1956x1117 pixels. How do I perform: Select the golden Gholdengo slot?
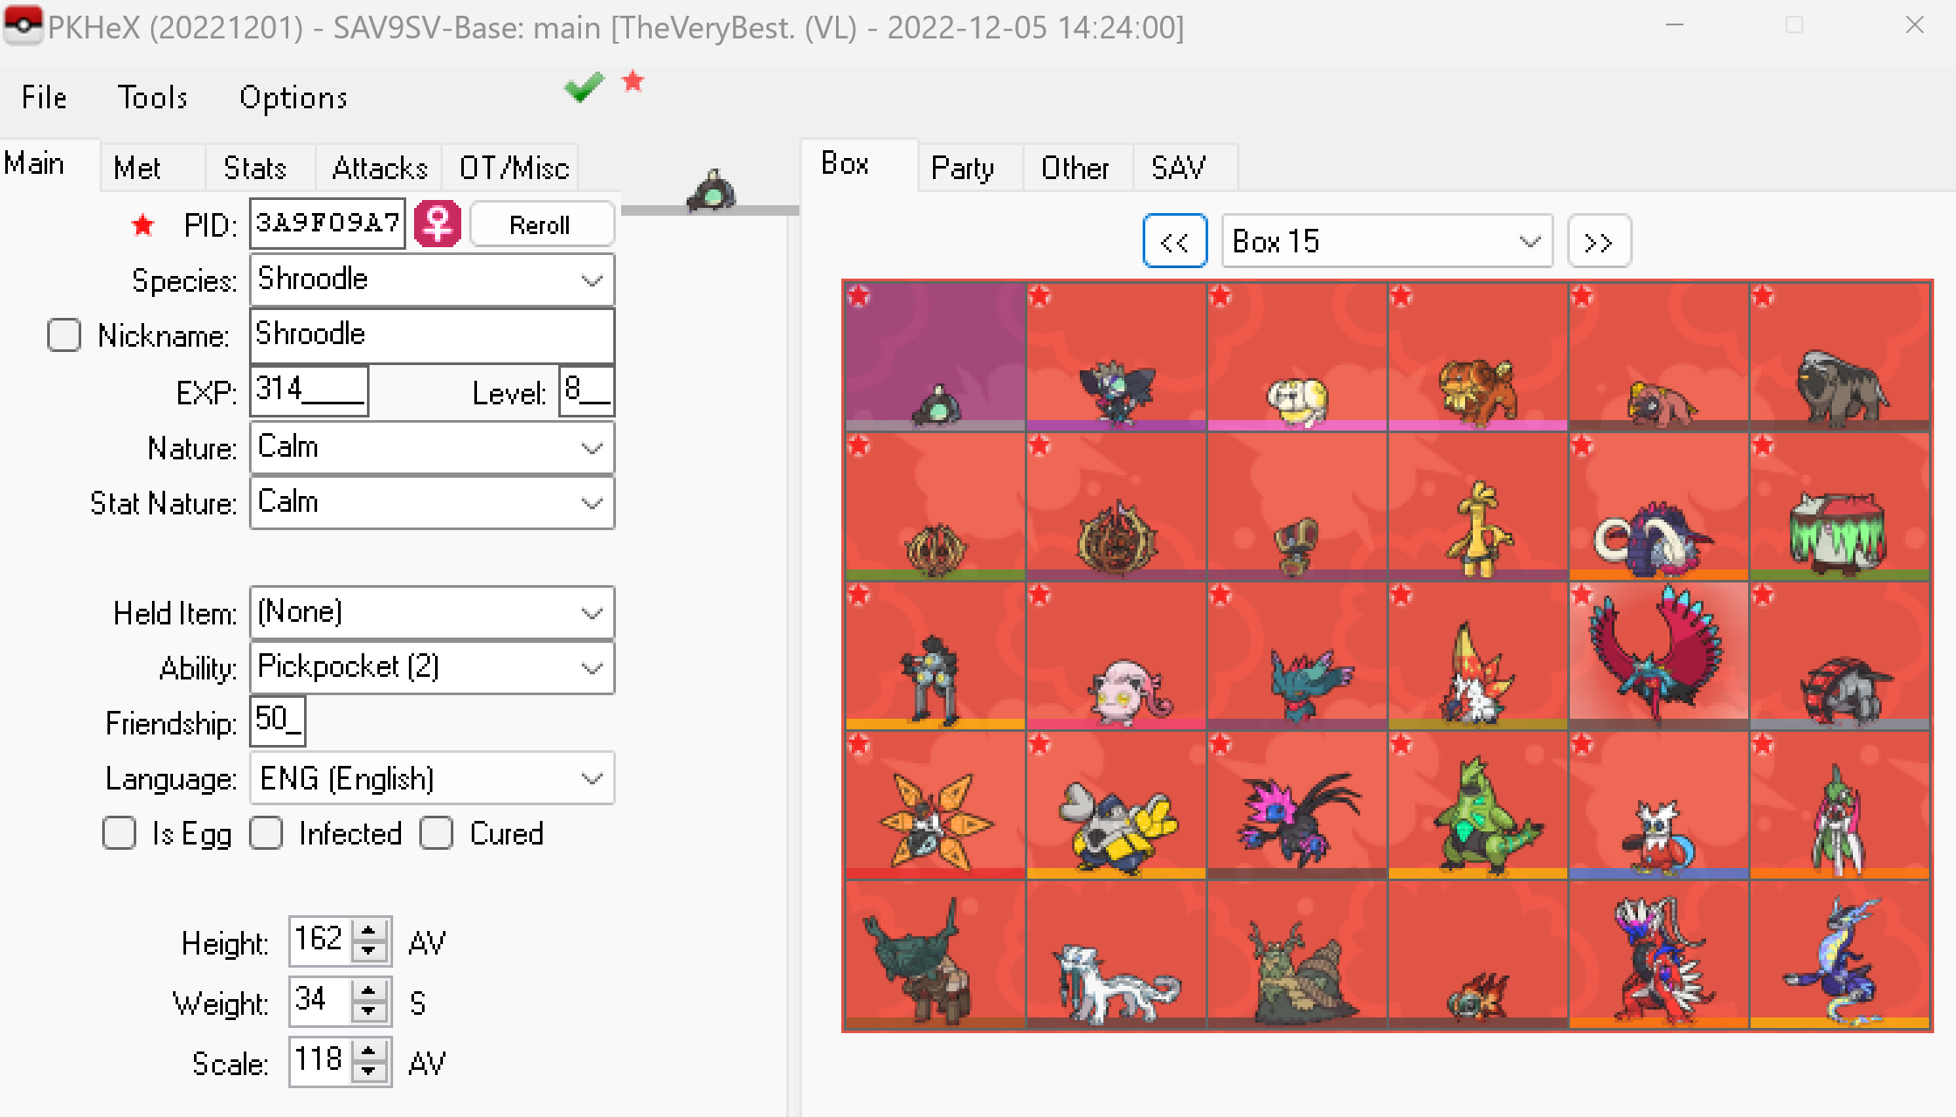1477,507
